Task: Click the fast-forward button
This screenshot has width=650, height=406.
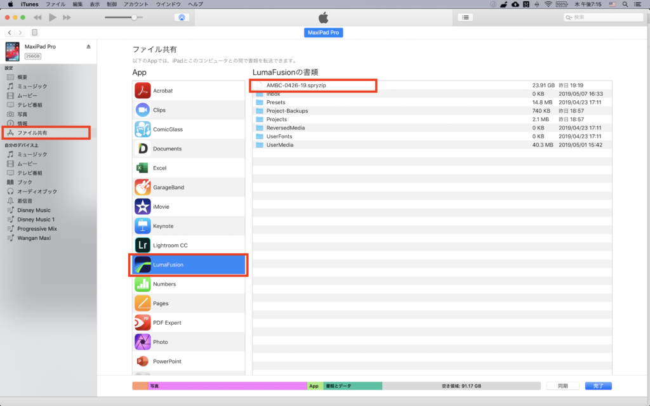Action: (x=67, y=17)
